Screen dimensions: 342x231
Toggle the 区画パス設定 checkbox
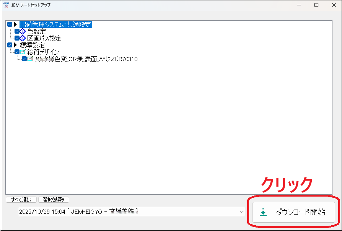click(x=17, y=38)
